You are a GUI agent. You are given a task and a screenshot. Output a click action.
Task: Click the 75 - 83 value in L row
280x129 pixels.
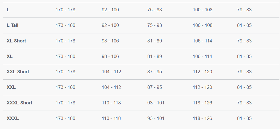pos(155,10)
